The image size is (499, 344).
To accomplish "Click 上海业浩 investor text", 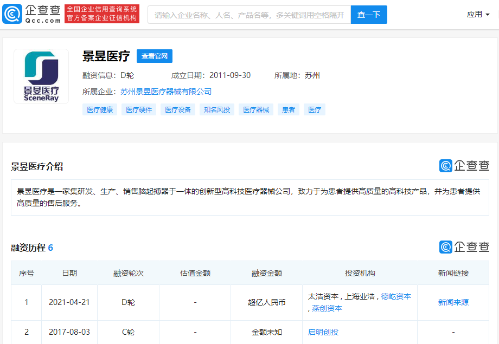I will coord(360,296).
